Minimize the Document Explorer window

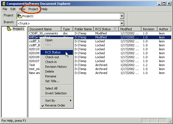pos(159,4)
